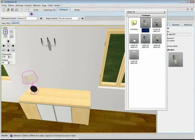
Task: Open the ? help menu
Action: pos(62,5)
